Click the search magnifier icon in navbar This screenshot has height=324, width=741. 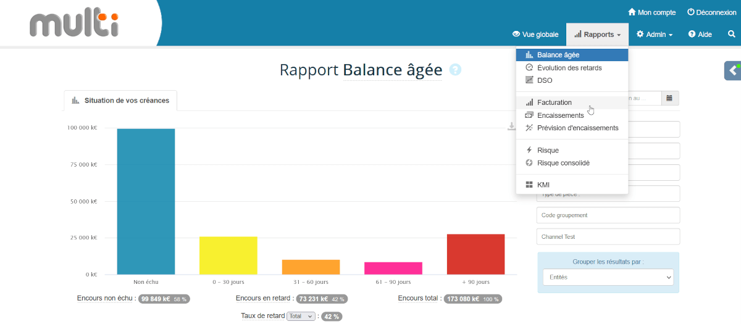(x=731, y=35)
